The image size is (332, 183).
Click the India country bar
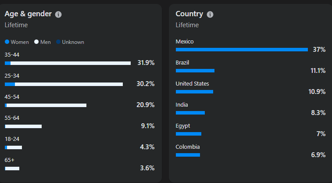click(x=190, y=113)
